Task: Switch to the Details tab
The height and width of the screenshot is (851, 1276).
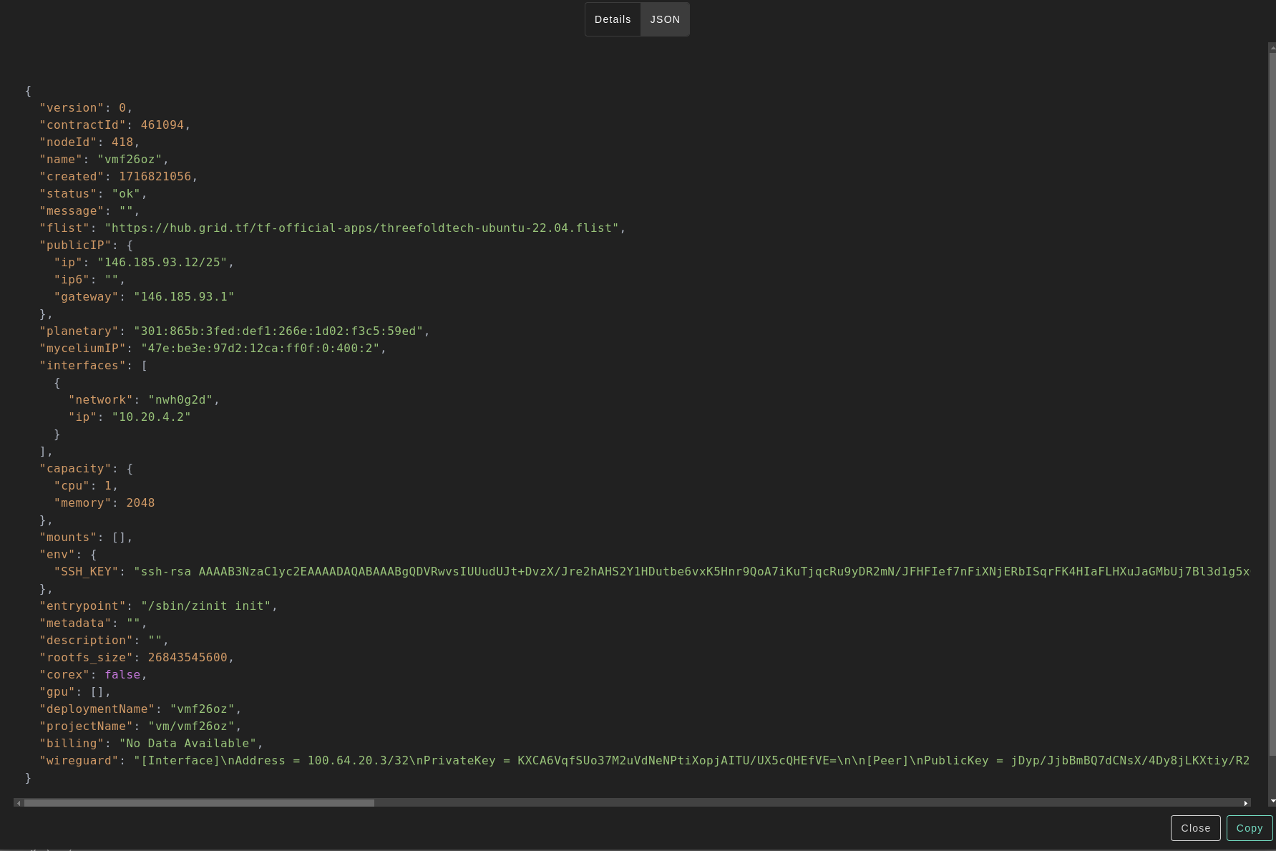Action: (x=613, y=19)
